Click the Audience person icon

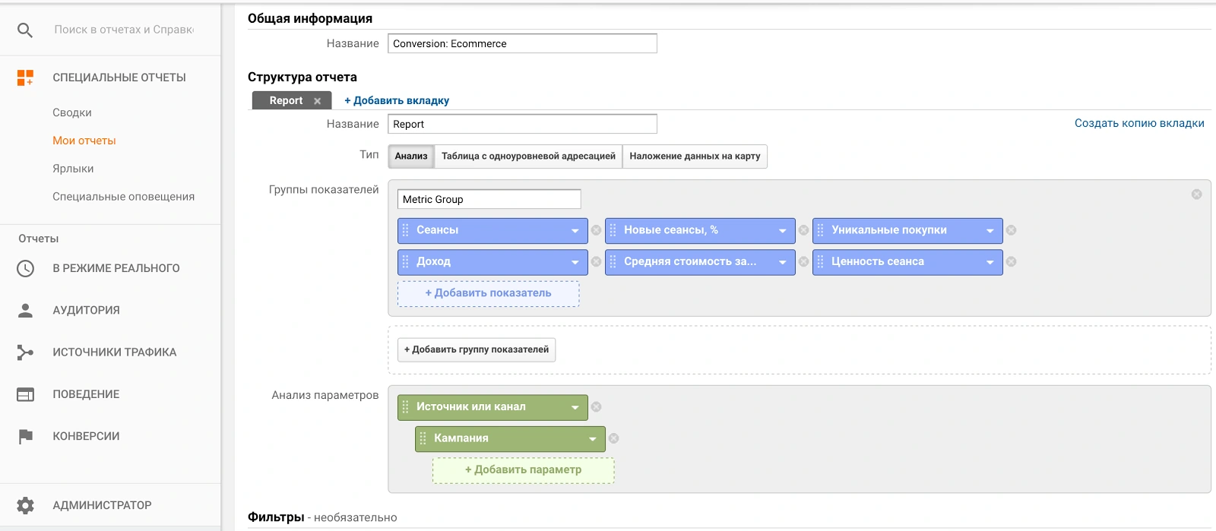[x=25, y=310]
